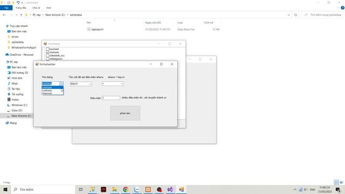Viewport: 345px width, 194px height.
Task: Open Windows (C:) drive in the sidebar
Action: (19, 105)
